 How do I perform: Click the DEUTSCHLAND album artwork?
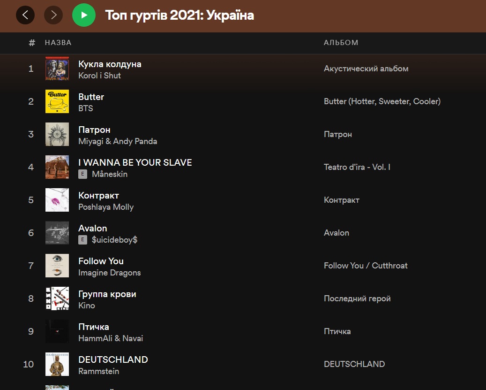point(57,364)
